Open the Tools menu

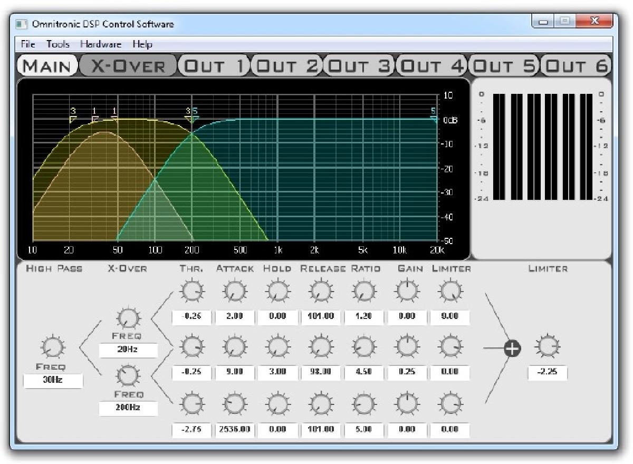coord(57,44)
